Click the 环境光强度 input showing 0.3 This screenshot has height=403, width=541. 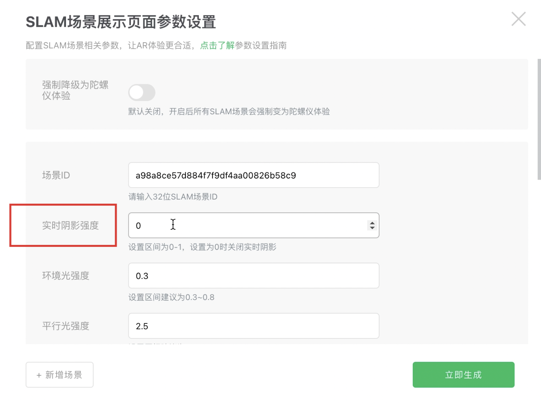click(x=254, y=276)
